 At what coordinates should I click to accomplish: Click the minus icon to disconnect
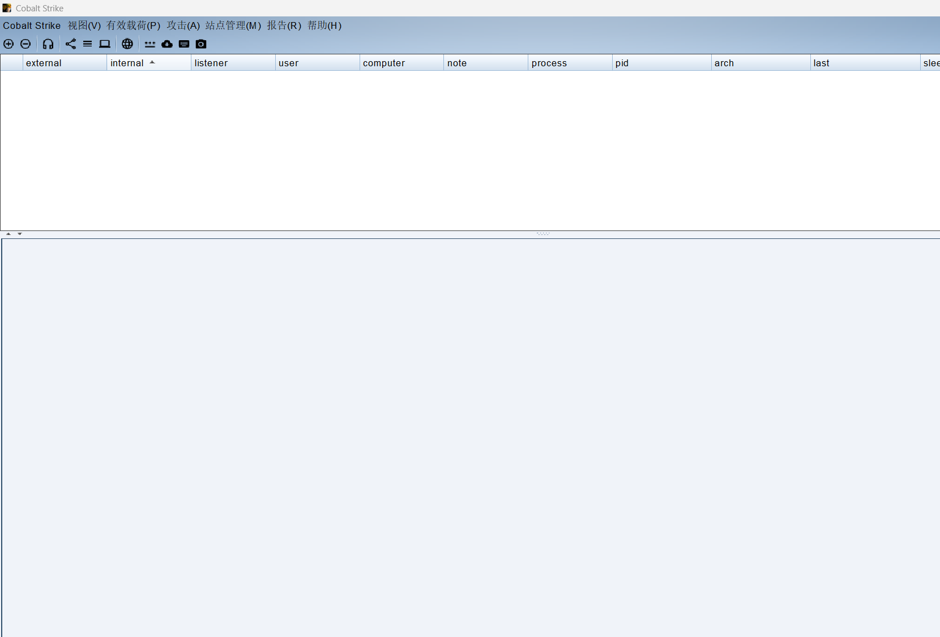coord(25,44)
